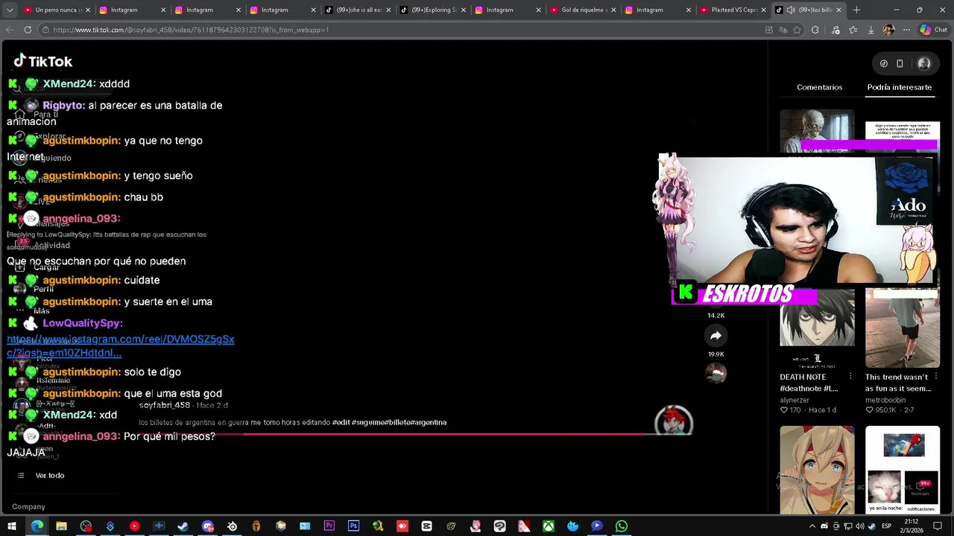Switch to Plasteed VS Cepre tab
This screenshot has width=954, height=536.
tap(732, 10)
